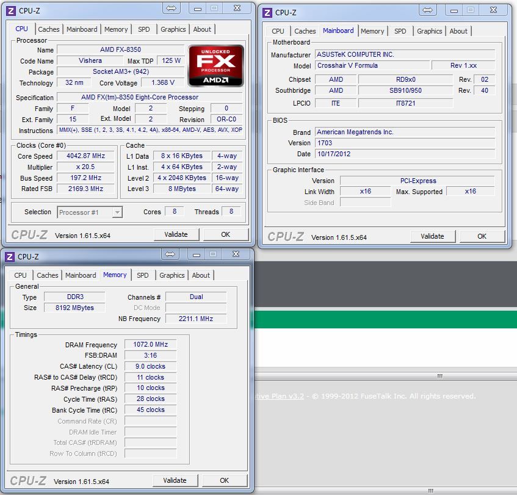Select Caches tab in the Mainboard window

coord(305,31)
